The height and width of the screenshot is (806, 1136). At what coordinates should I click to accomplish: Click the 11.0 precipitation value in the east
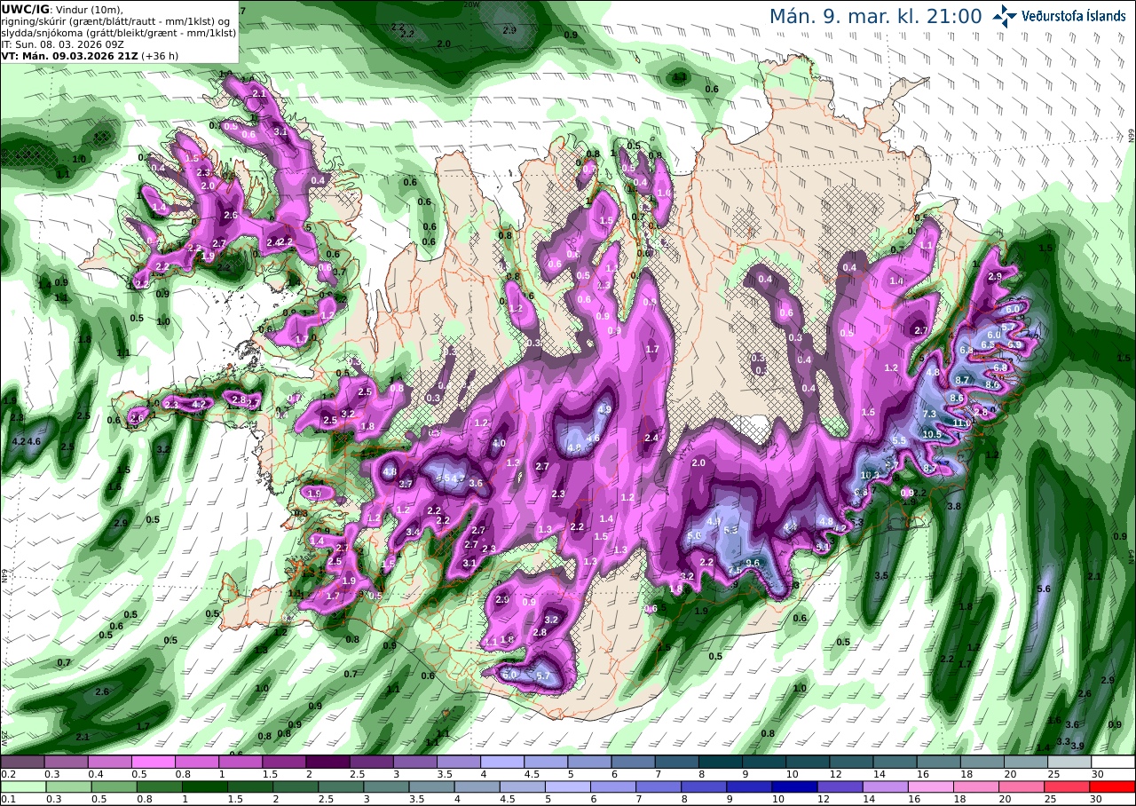pyautogui.click(x=962, y=423)
